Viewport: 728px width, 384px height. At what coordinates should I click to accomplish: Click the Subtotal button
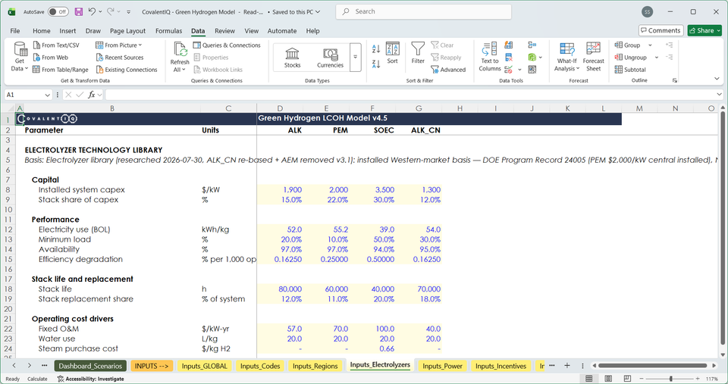pos(630,70)
